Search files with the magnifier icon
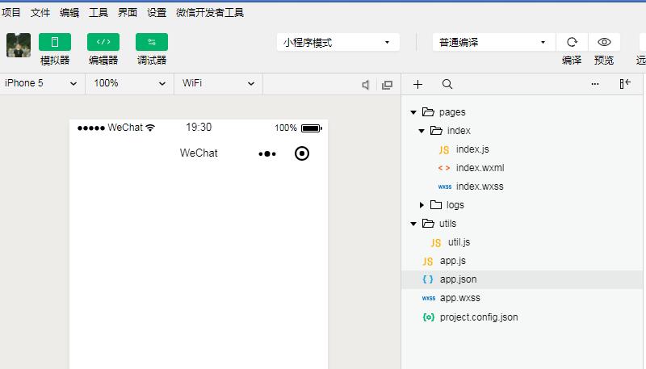The width and height of the screenshot is (646, 369). click(x=447, y=85)
